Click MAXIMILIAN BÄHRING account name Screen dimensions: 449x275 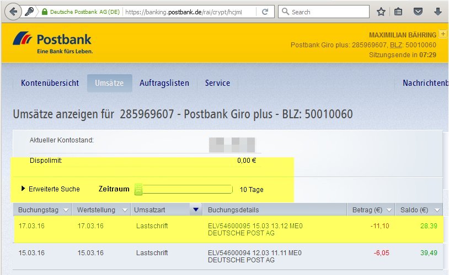coord(403,35)
